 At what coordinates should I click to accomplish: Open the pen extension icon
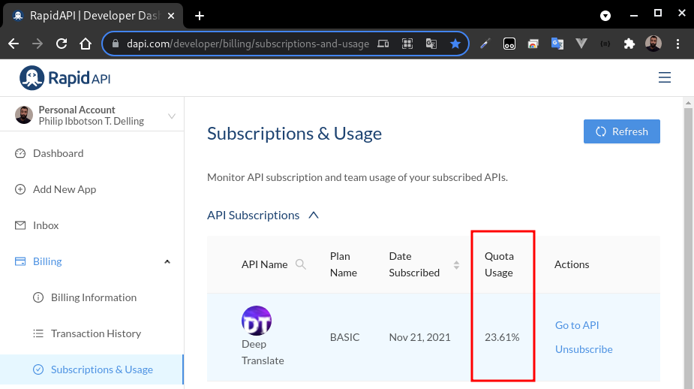point(485,44)
